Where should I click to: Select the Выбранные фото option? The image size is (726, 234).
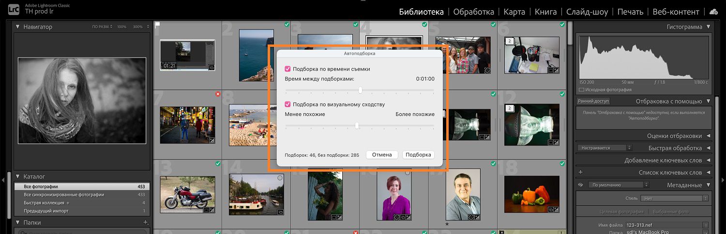pyautogui.click(x=670, y=212)
